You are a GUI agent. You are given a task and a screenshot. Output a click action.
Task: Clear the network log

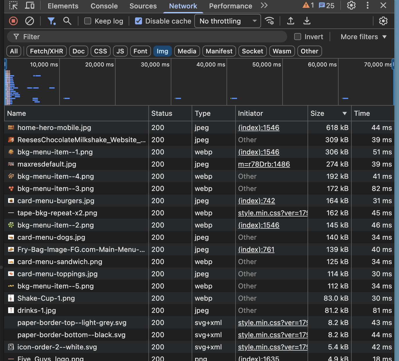tap(30, 21)
